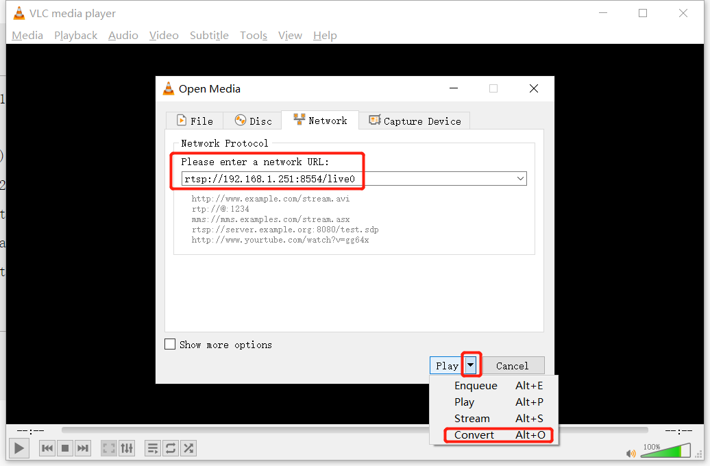710x466 pixels.
Task: Click example text http://www.example.com/stream.avi
Action: tap(270, 198)
